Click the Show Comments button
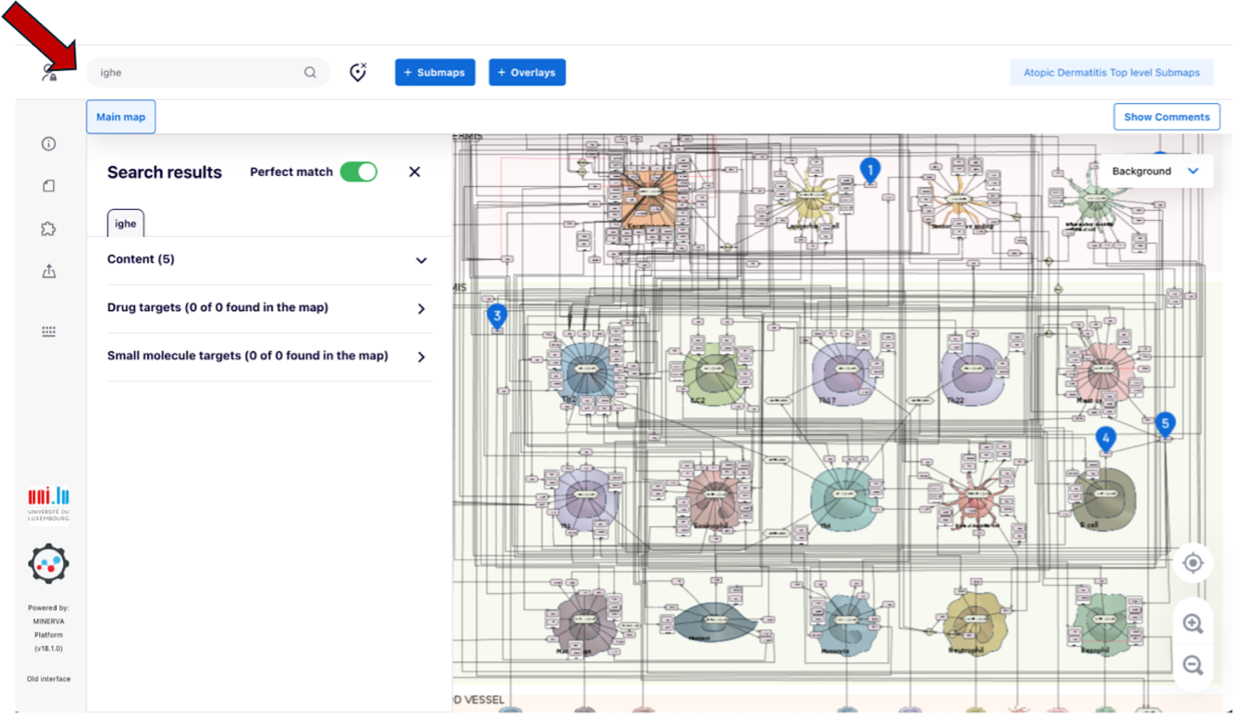1237x716 pixels. coord(1166,117)
